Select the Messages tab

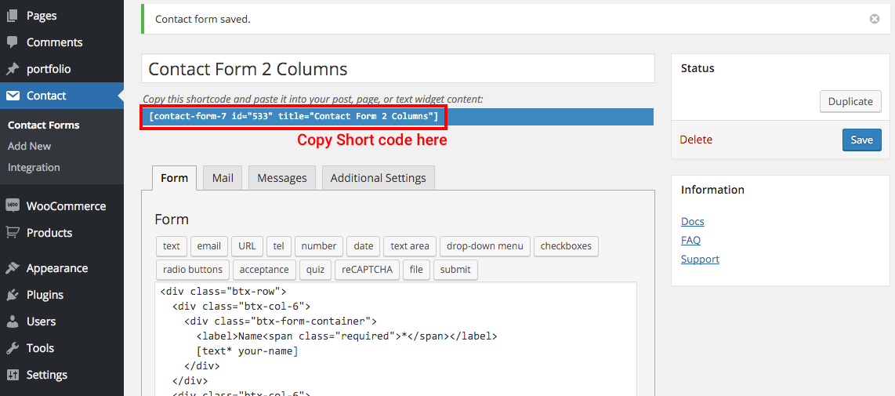coord(282,178)
